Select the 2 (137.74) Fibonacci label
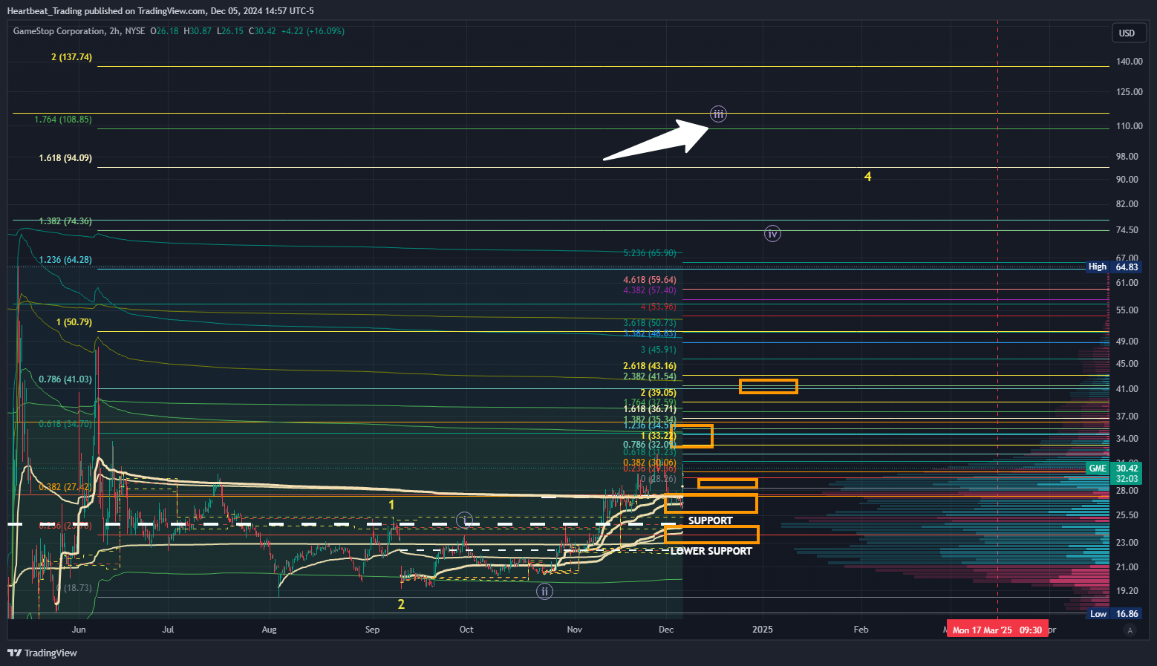This screenshot has height=666, width=1157. tap(72, 57)
